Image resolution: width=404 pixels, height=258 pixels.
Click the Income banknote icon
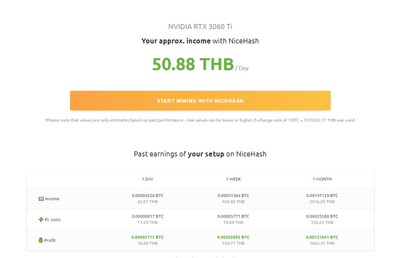41,199
